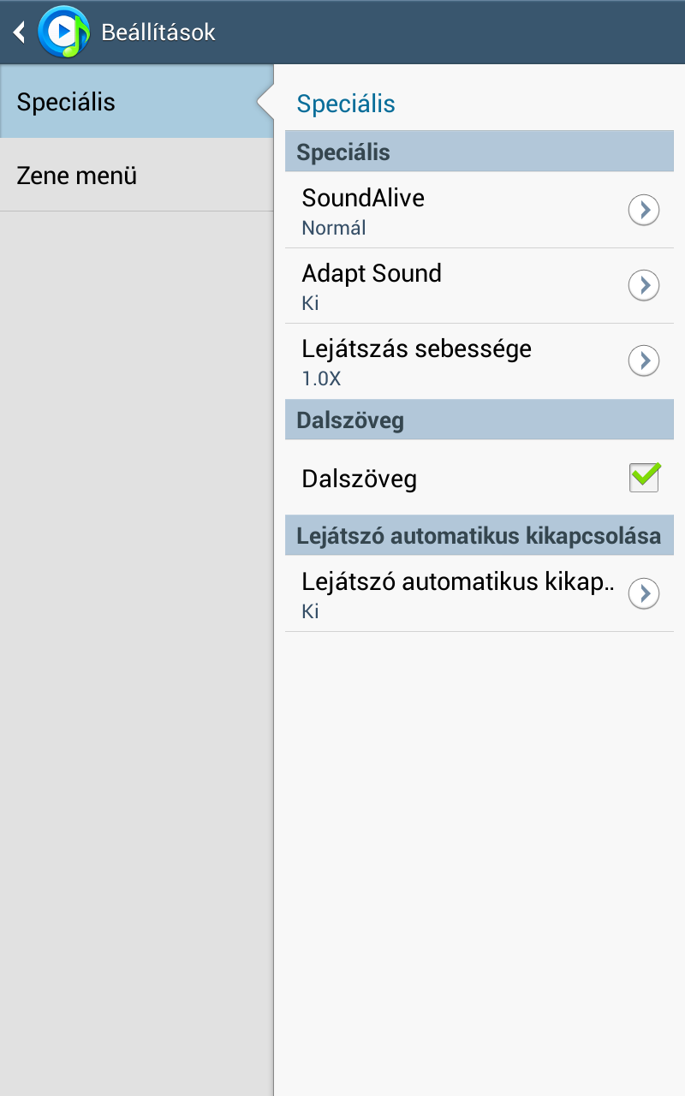Click the Lejátszás sebessége arrow icon
This screenshot has height=1096, width=685.
[644, 360]
